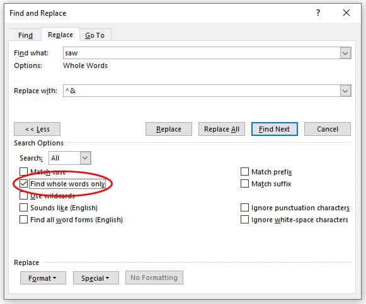Screen dimensions: 366x304
Task: Cancel the Find and Replace dialog
Action: pos(328,129)
